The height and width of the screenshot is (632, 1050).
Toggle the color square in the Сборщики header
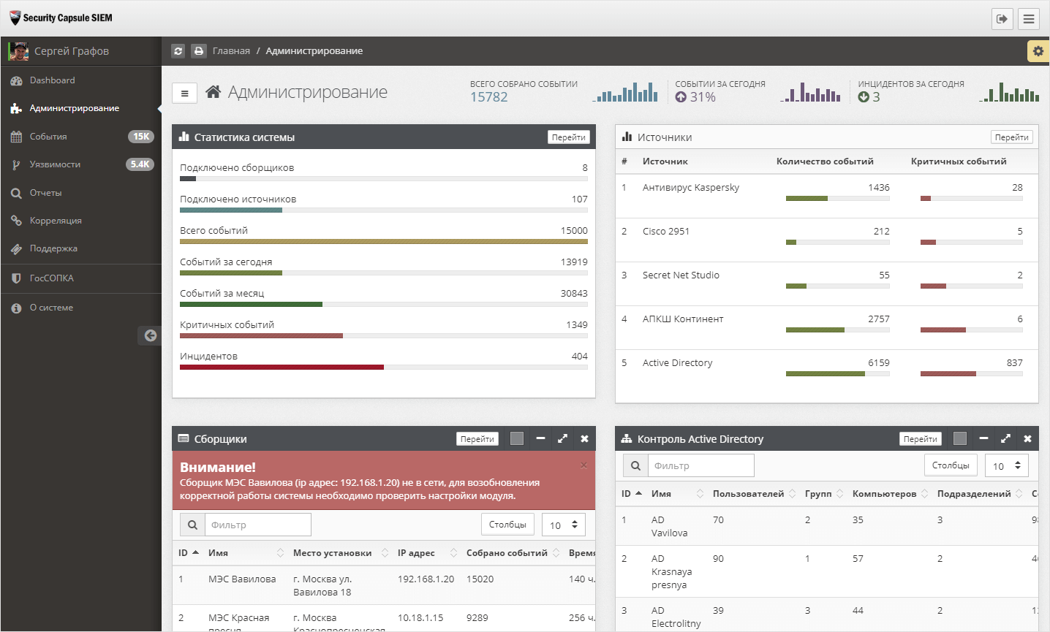click(x=517, y=438)
